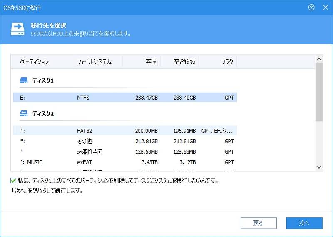Click the scrollbar down arrow
This screenshot has width=333, height=237.
click(x=319, y=167)
